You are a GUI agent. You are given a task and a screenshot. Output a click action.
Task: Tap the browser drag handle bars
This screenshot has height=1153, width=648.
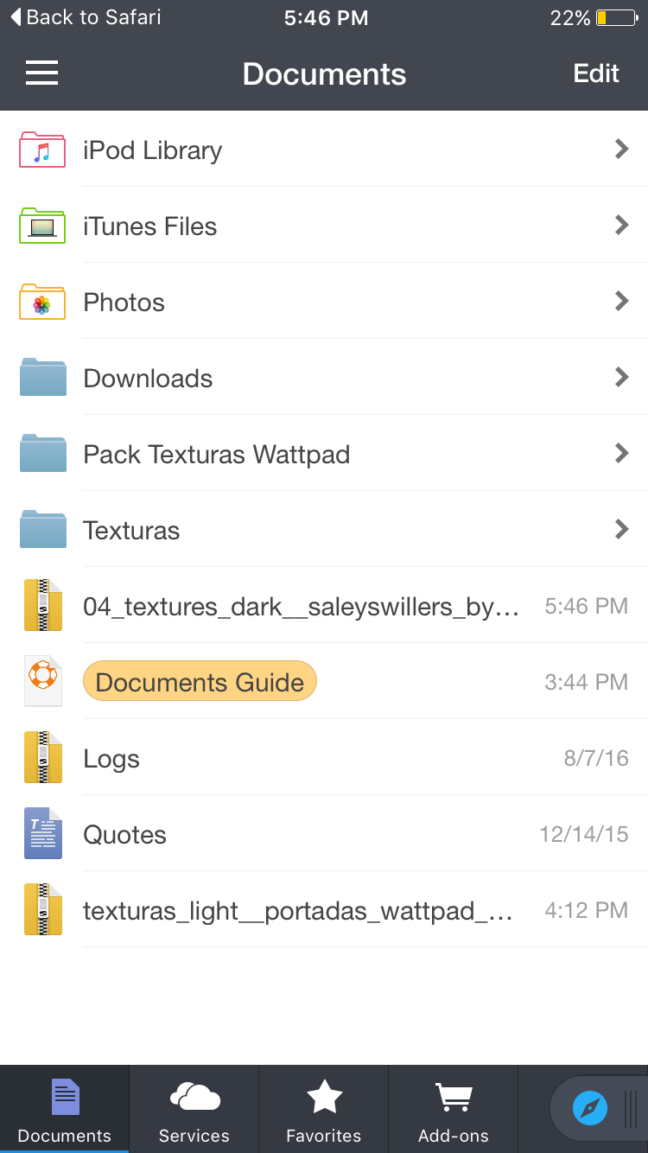[x=631, y=1108]
